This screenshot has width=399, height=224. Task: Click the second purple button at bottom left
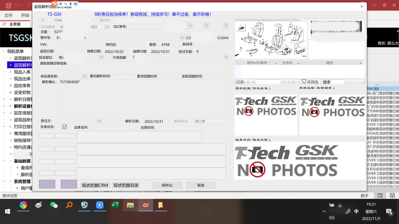pos(69,184)
